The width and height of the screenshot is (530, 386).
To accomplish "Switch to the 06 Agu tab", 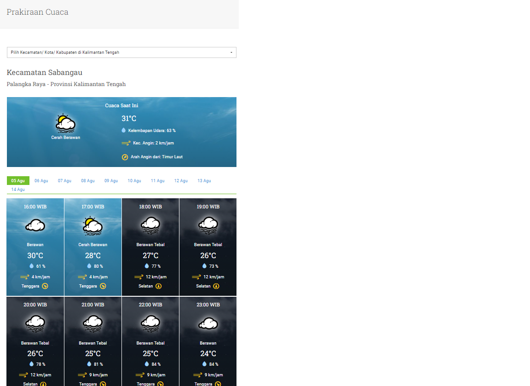I will (x=41, y=180).
